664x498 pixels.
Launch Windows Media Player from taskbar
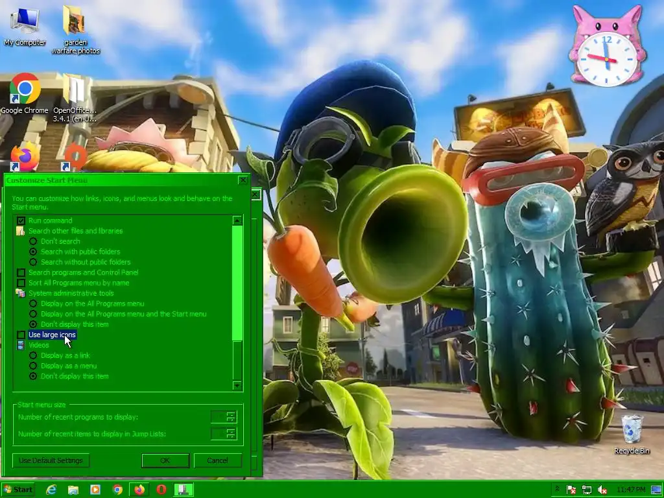point(95,490)
